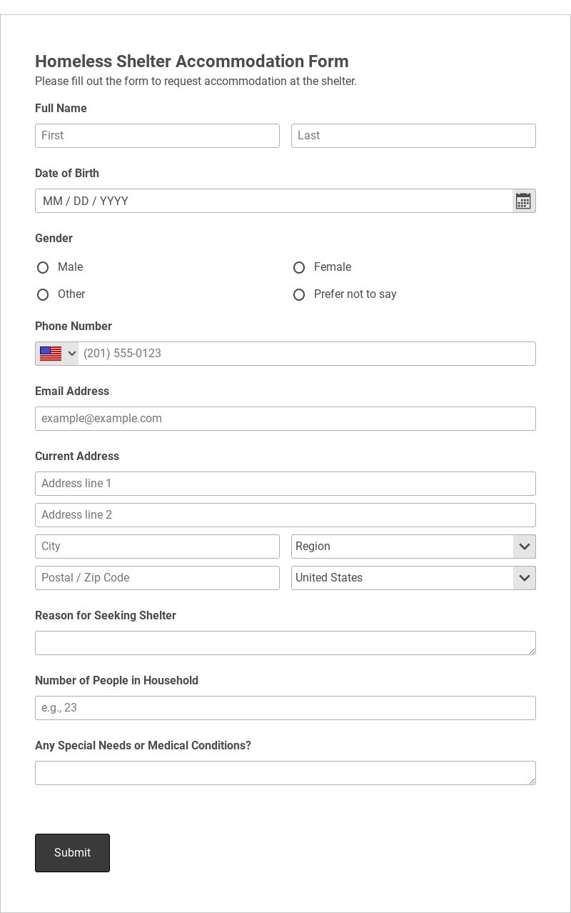Focus the Address line 2 field
571x913 pixels.
[285, 515]
